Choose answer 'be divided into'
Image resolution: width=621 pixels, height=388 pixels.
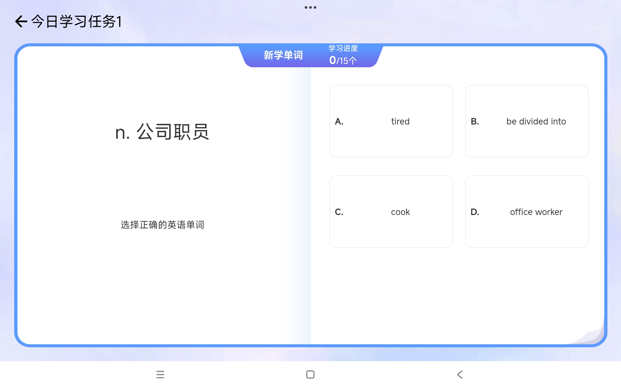[x=527, y=121]
